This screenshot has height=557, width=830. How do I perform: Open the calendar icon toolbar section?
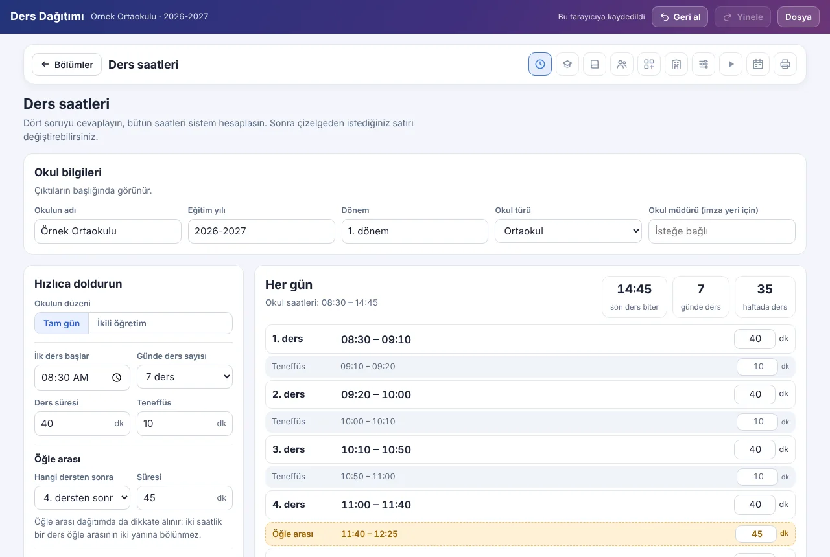(758, 64)
